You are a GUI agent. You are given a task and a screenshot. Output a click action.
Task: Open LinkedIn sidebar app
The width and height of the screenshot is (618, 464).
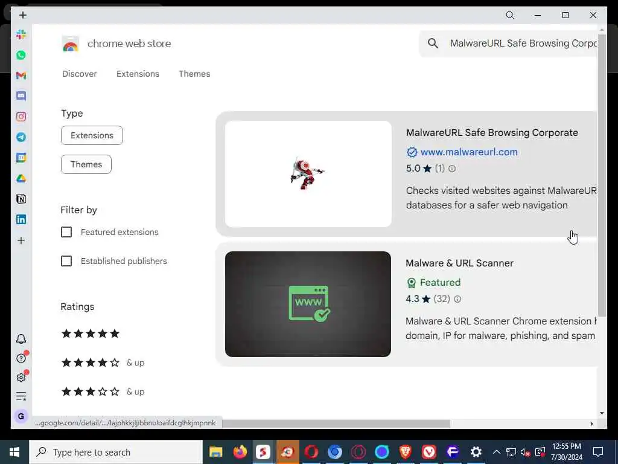[x=21, y=219]
